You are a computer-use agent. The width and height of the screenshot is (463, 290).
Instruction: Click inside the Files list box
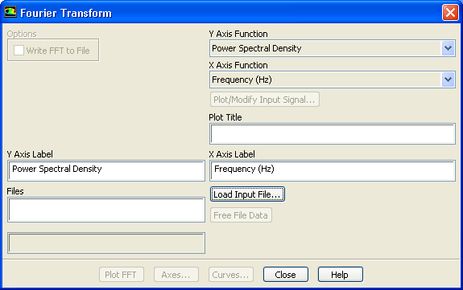[106, 210]
